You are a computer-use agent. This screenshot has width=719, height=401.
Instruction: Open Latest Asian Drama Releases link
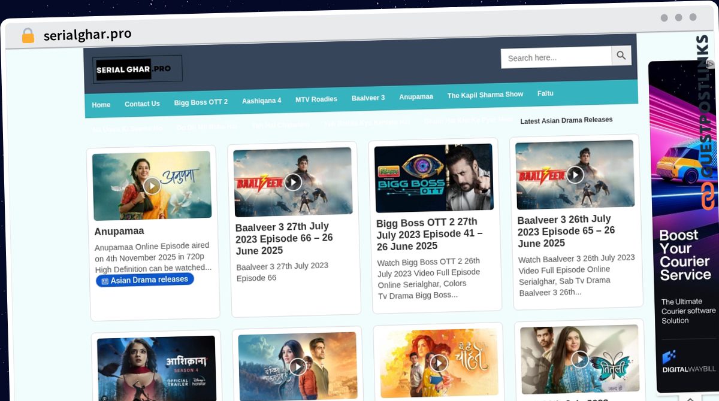tap(566, 120)
